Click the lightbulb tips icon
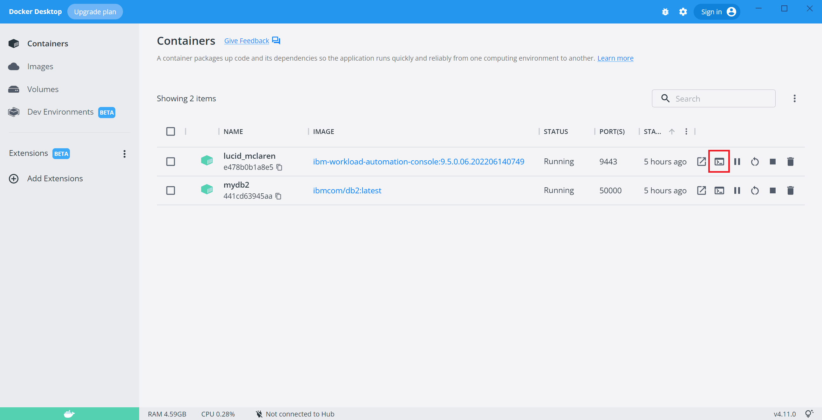The height and width of the screenshot is (420, 822). pyautogui.click(x=809, y=414)
